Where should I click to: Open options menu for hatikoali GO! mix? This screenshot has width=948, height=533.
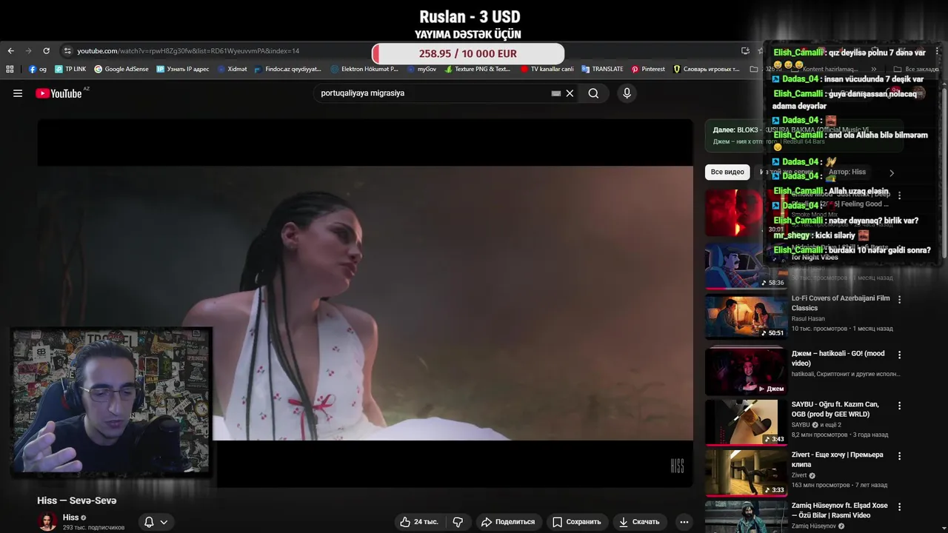[900, 355]
